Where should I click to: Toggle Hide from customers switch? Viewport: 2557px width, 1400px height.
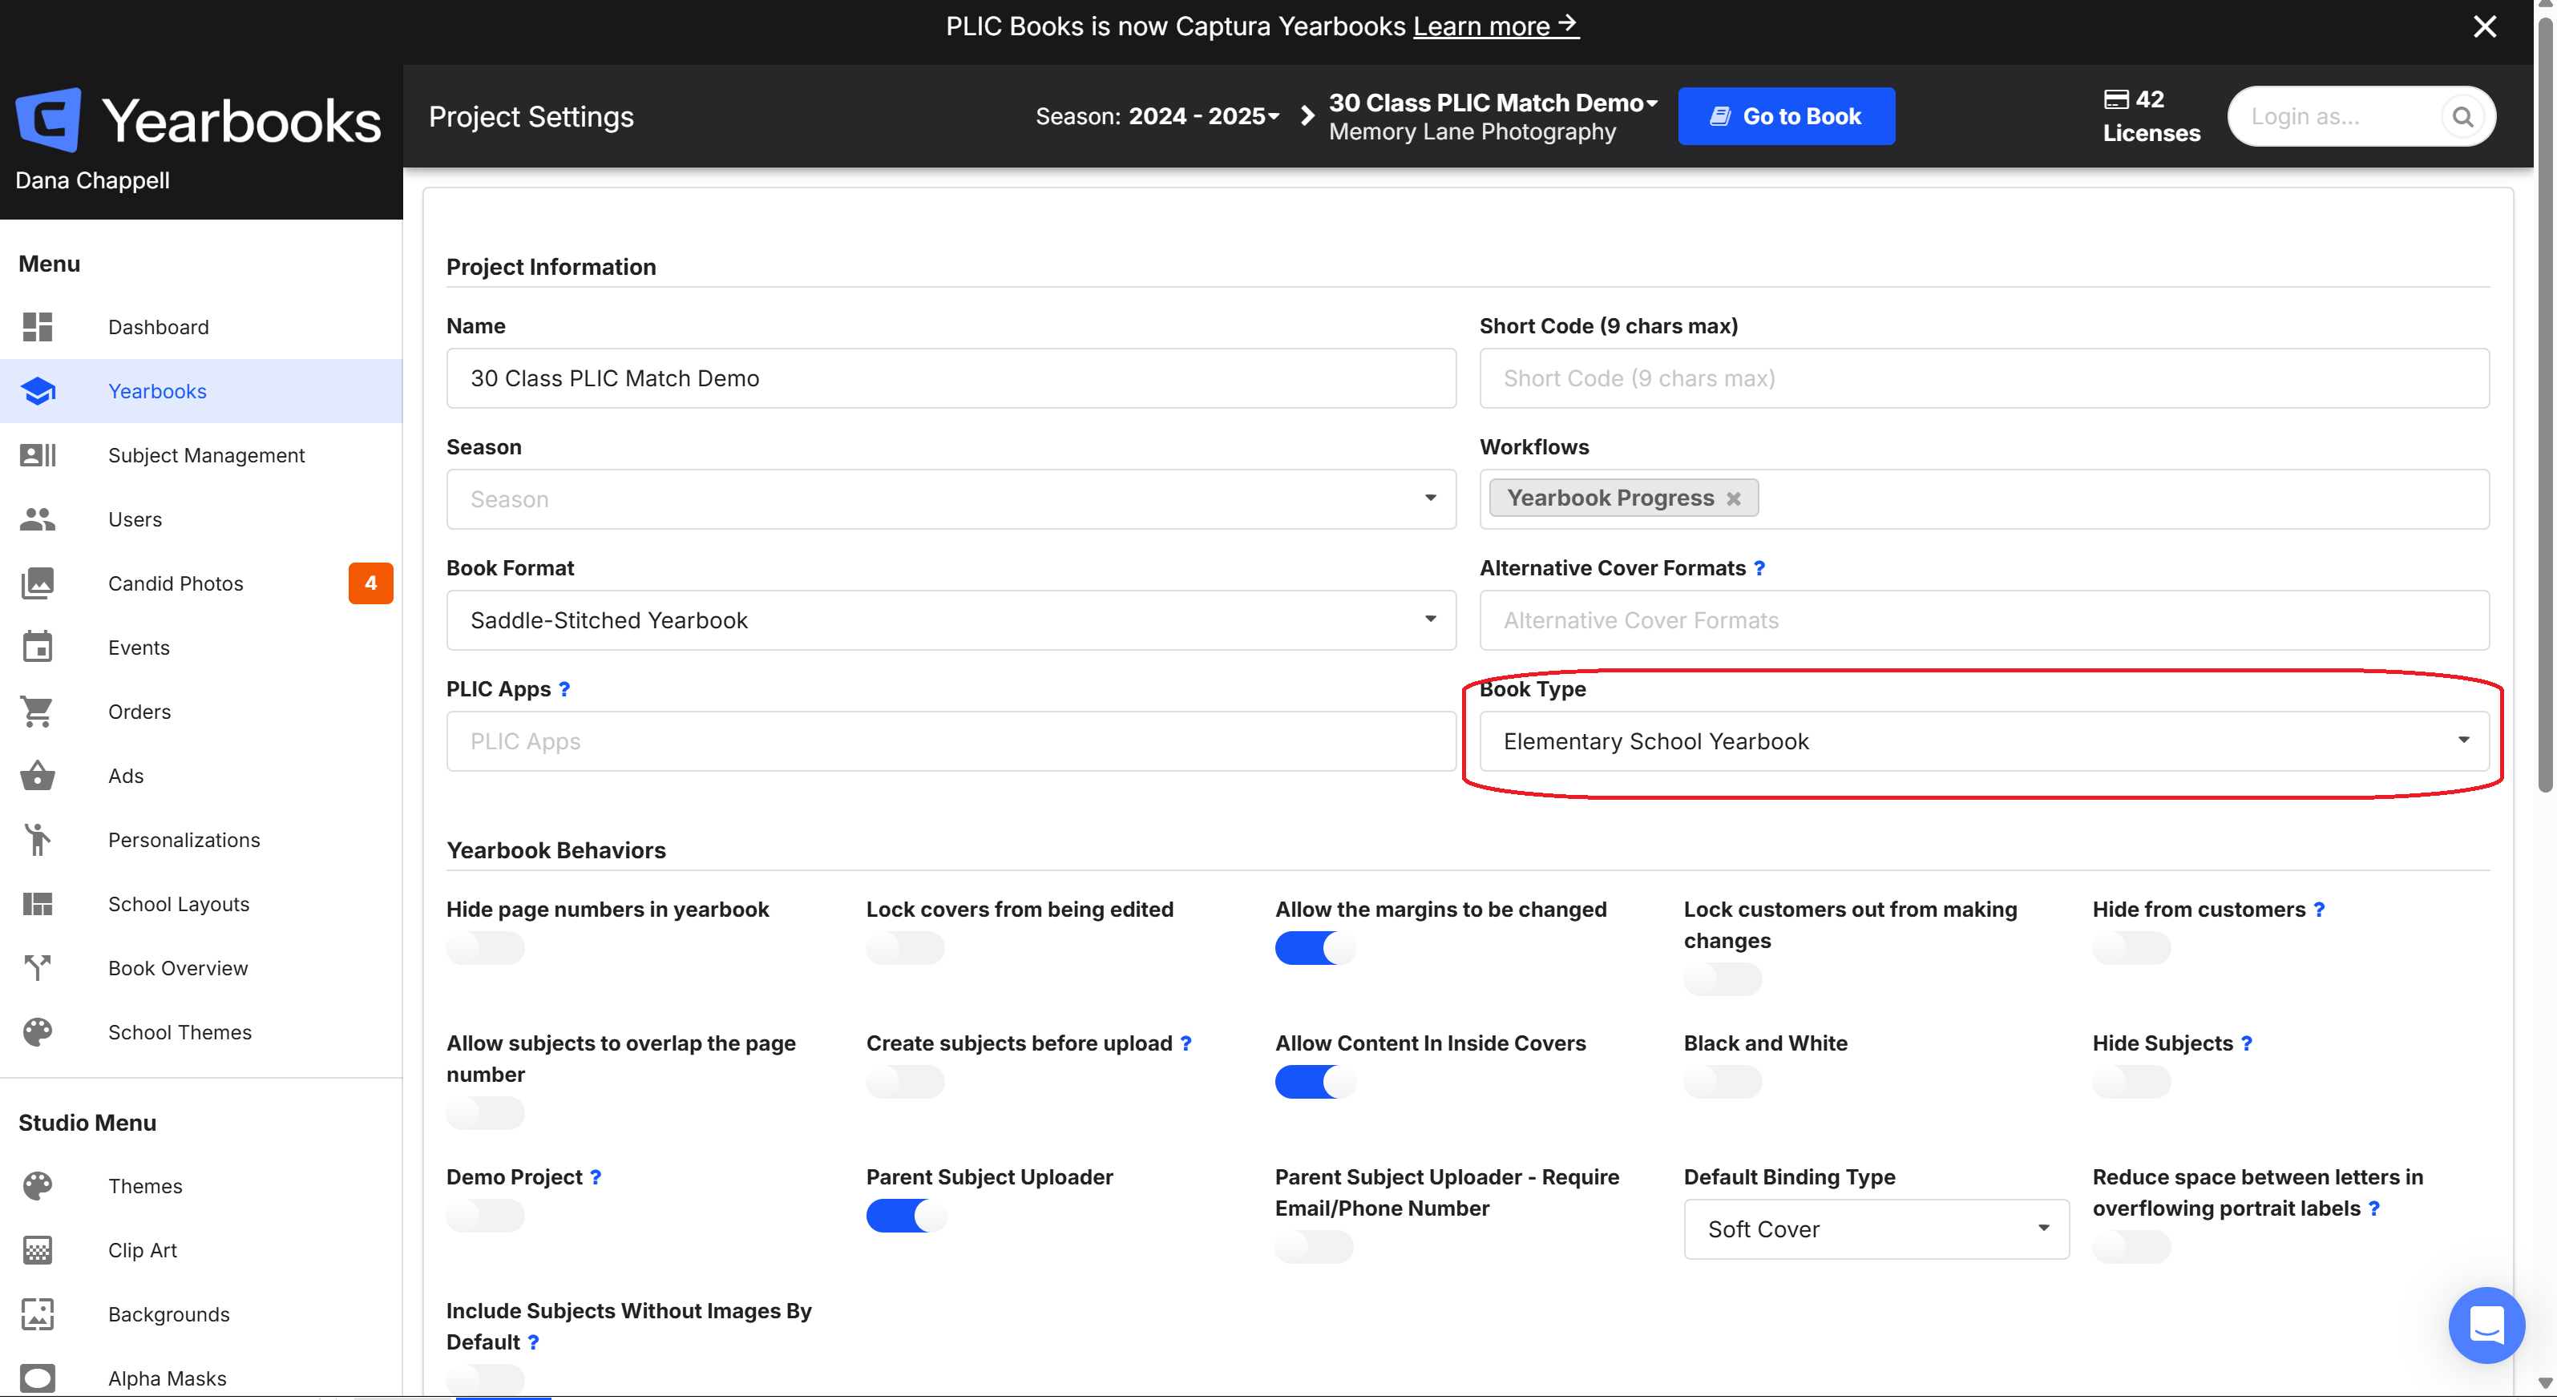(2131, 947)
